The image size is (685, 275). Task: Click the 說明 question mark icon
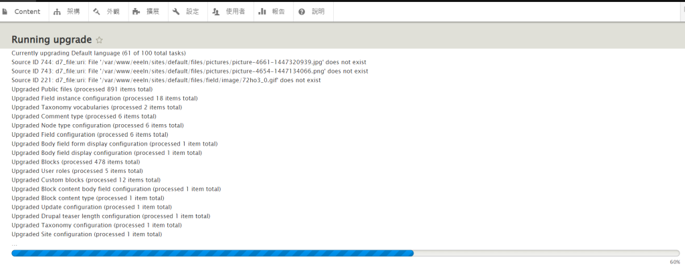click(302, 11)
